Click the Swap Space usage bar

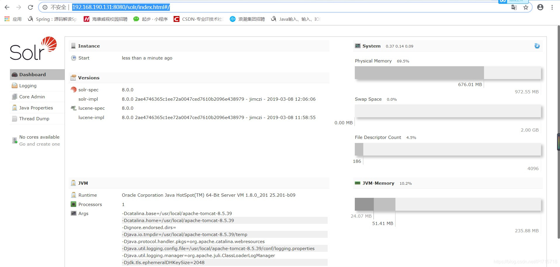(x=448, y=111)
